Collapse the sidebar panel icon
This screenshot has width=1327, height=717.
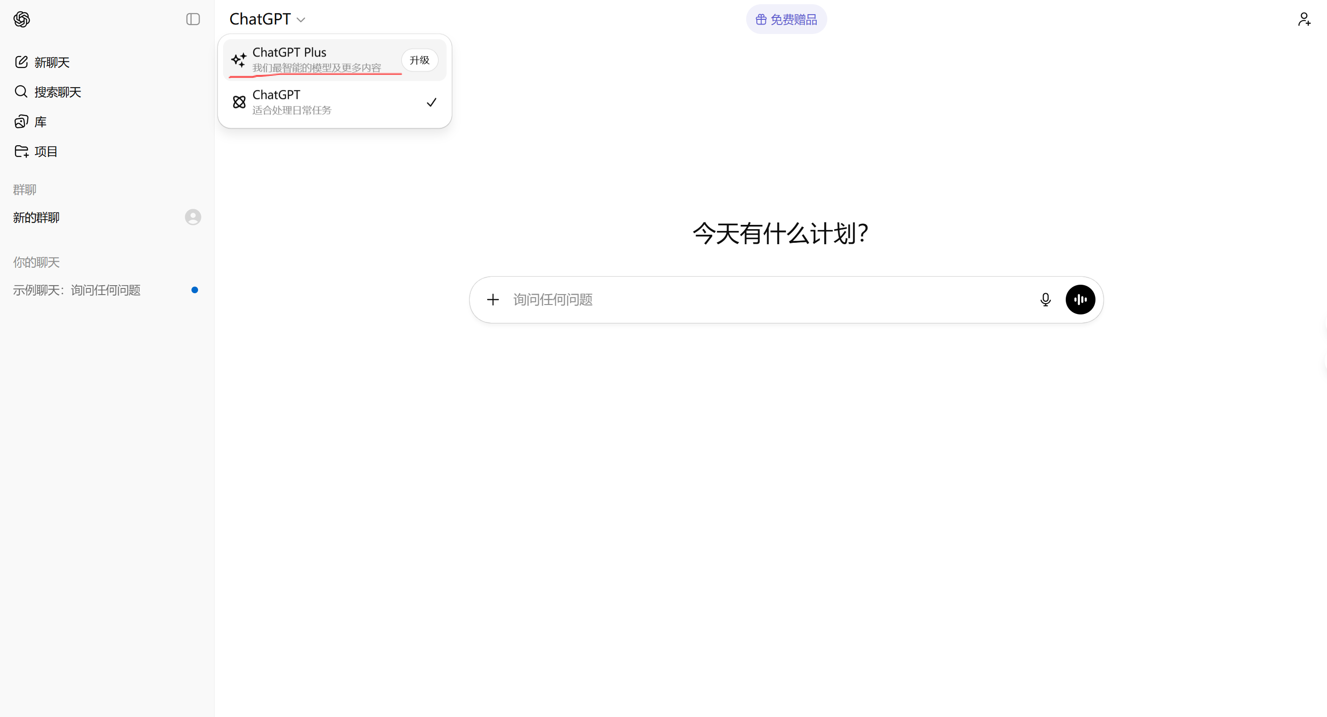[193, 20]
